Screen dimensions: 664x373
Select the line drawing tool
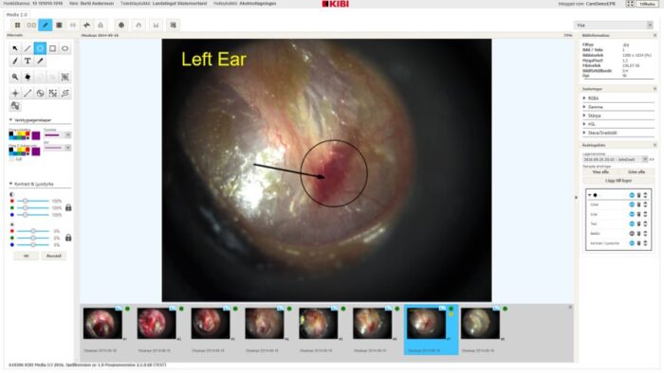28,48
